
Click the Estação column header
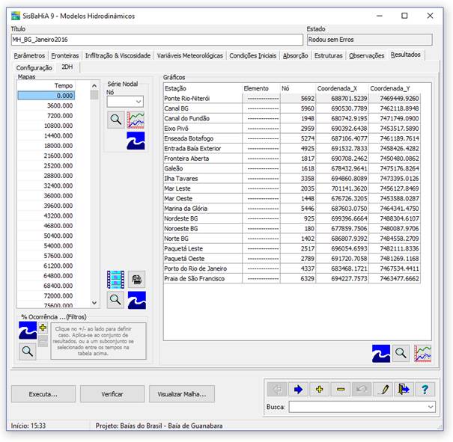point(203,88)
